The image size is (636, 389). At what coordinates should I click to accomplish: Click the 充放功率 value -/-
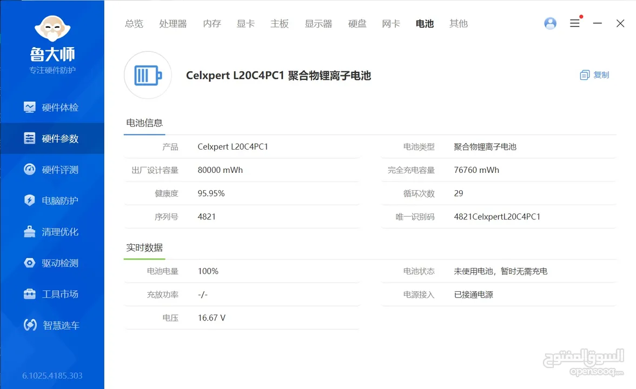click(x=203, y=294)
